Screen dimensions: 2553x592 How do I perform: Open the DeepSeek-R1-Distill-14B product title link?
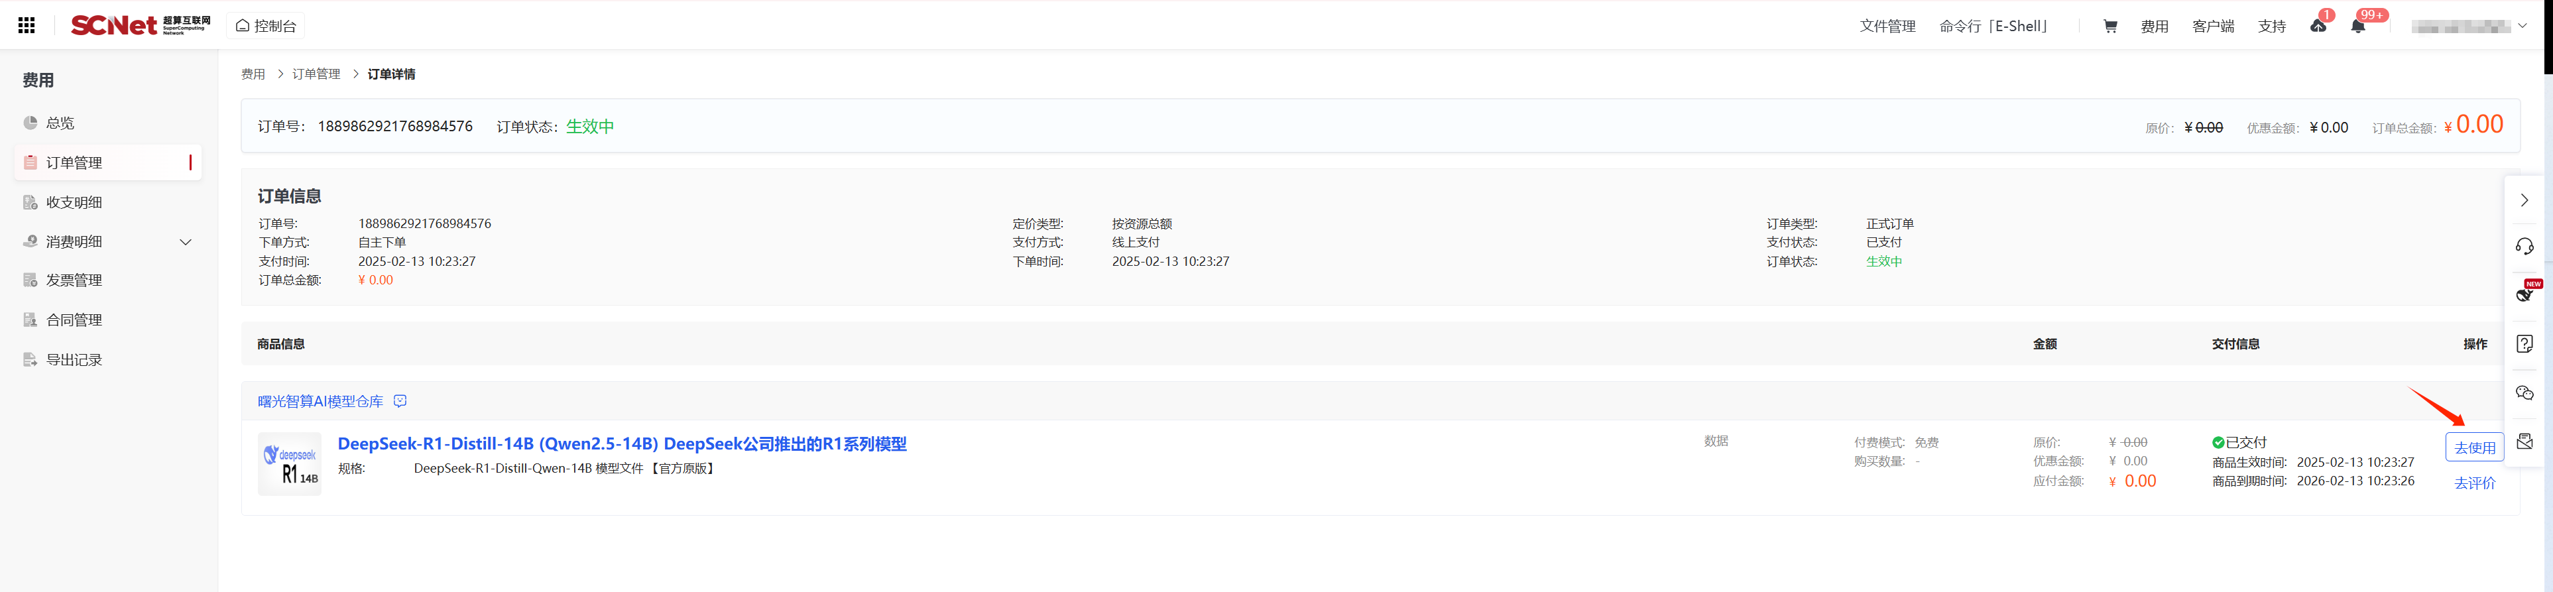click(621, 444)
